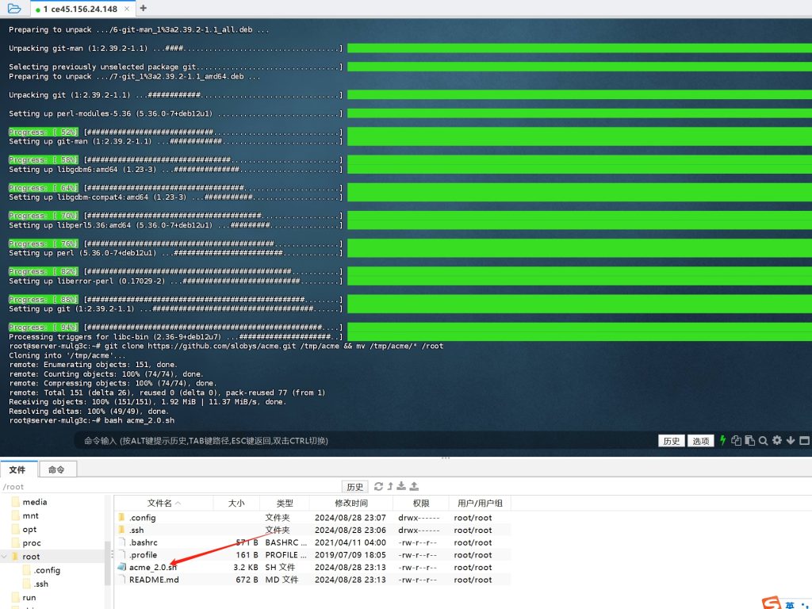Click the /root path field
Screen dimensions: 812x609
(171, 487)
